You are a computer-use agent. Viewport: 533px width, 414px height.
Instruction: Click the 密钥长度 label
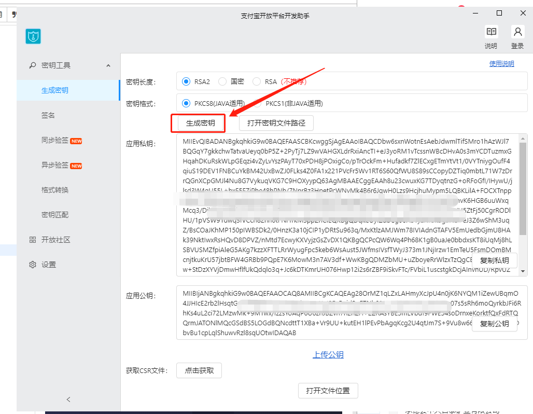tap(141, 82)
